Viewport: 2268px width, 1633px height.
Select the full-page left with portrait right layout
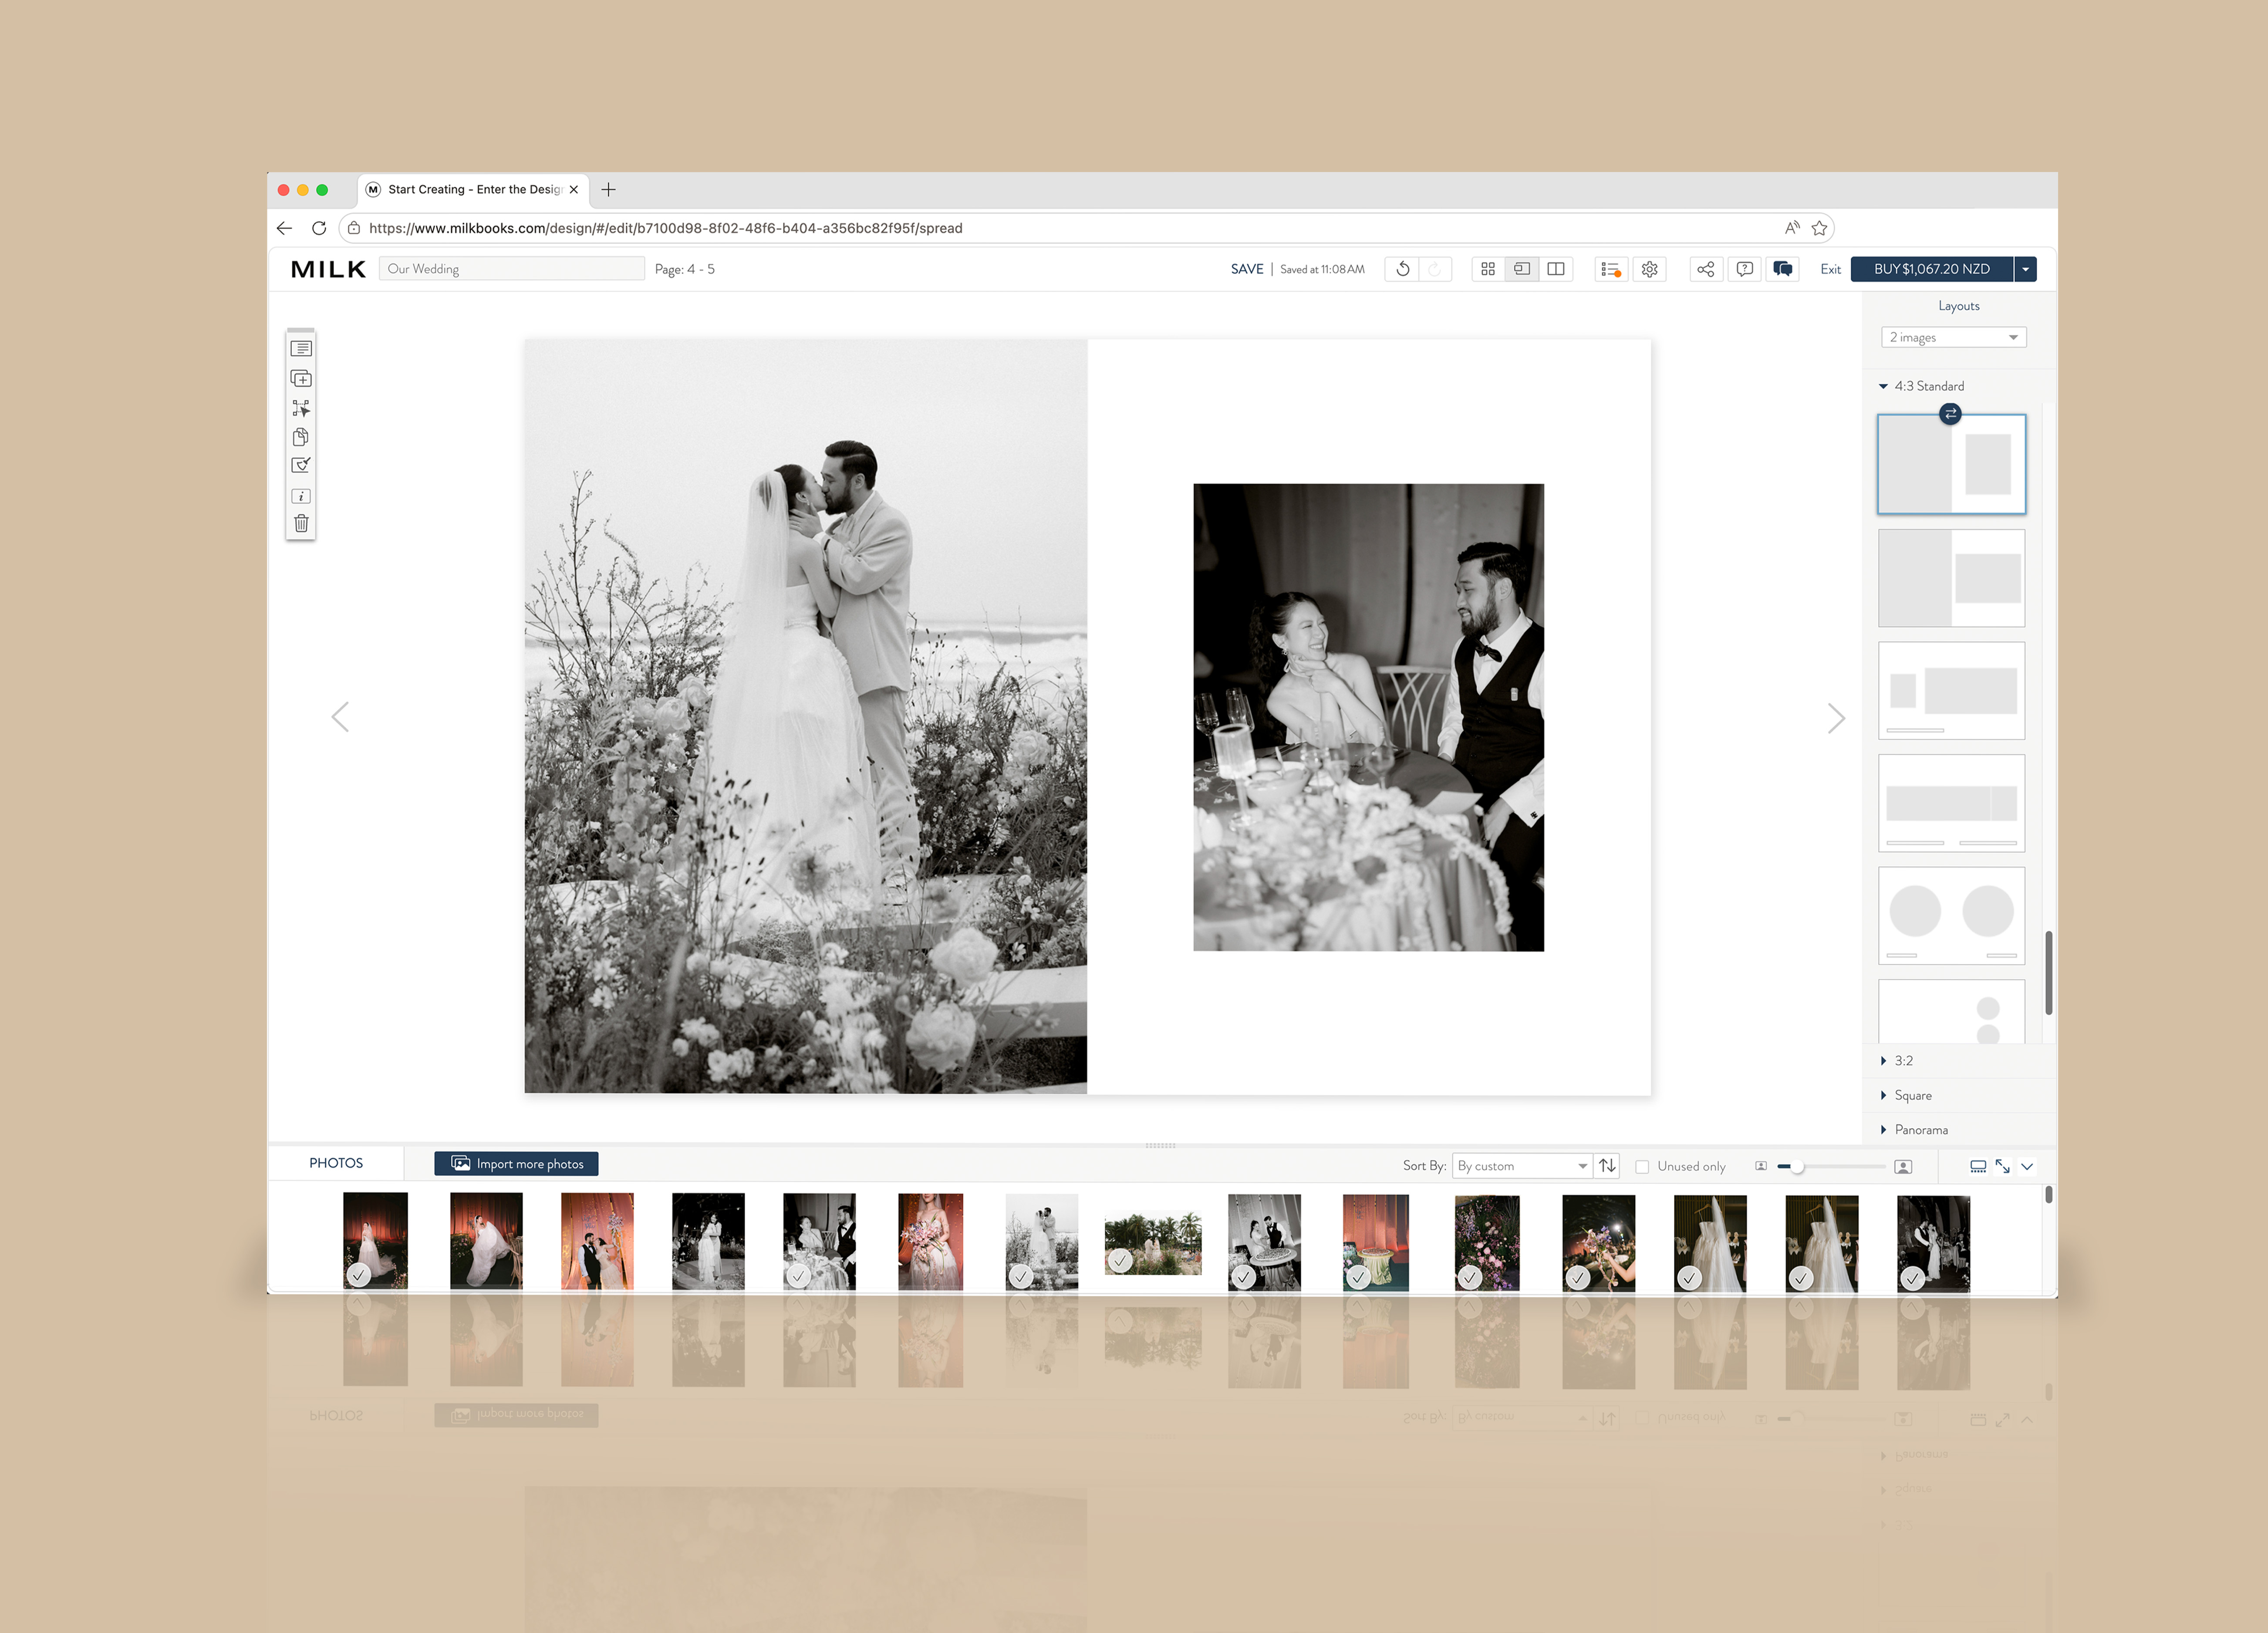(x=1951, y=464)
